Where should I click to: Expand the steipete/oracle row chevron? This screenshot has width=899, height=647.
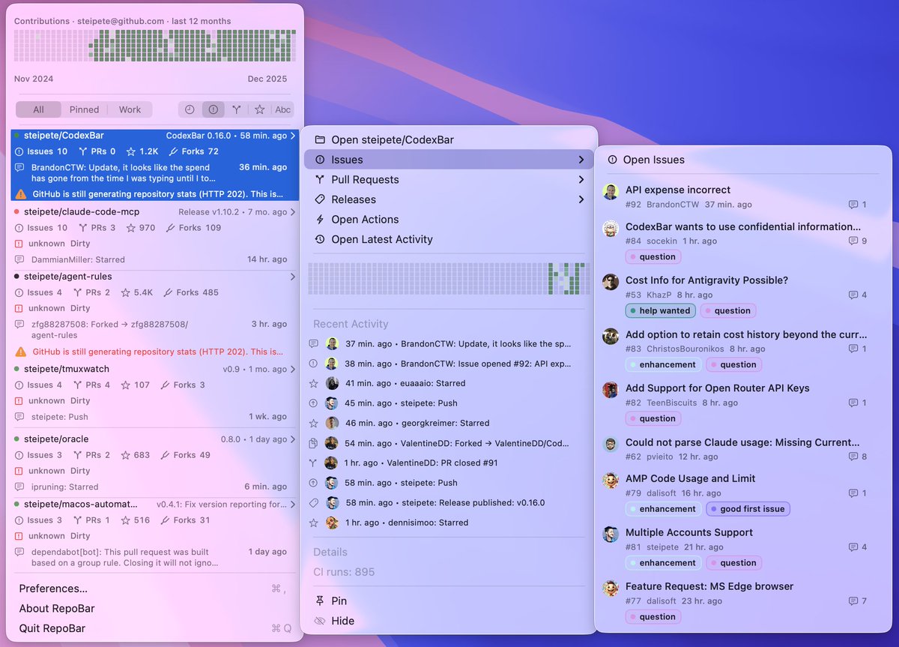tap(293, 439)
